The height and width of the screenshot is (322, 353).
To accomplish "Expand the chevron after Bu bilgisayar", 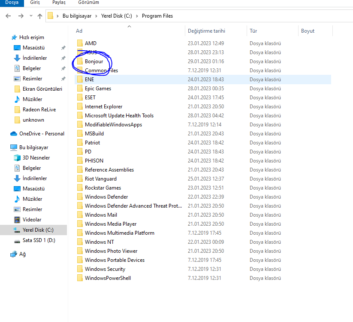I will pos(96,16).
